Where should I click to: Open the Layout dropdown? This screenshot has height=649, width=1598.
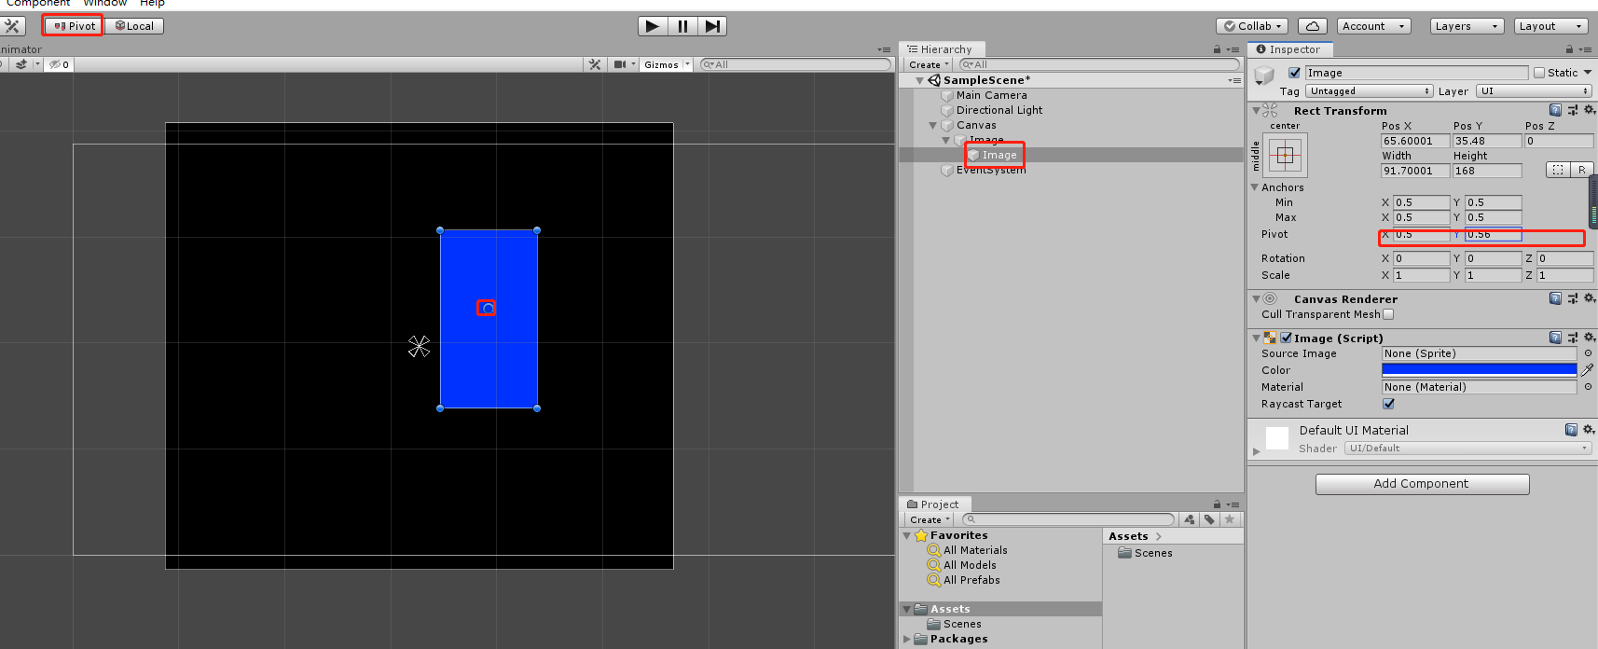(1550, 26)
